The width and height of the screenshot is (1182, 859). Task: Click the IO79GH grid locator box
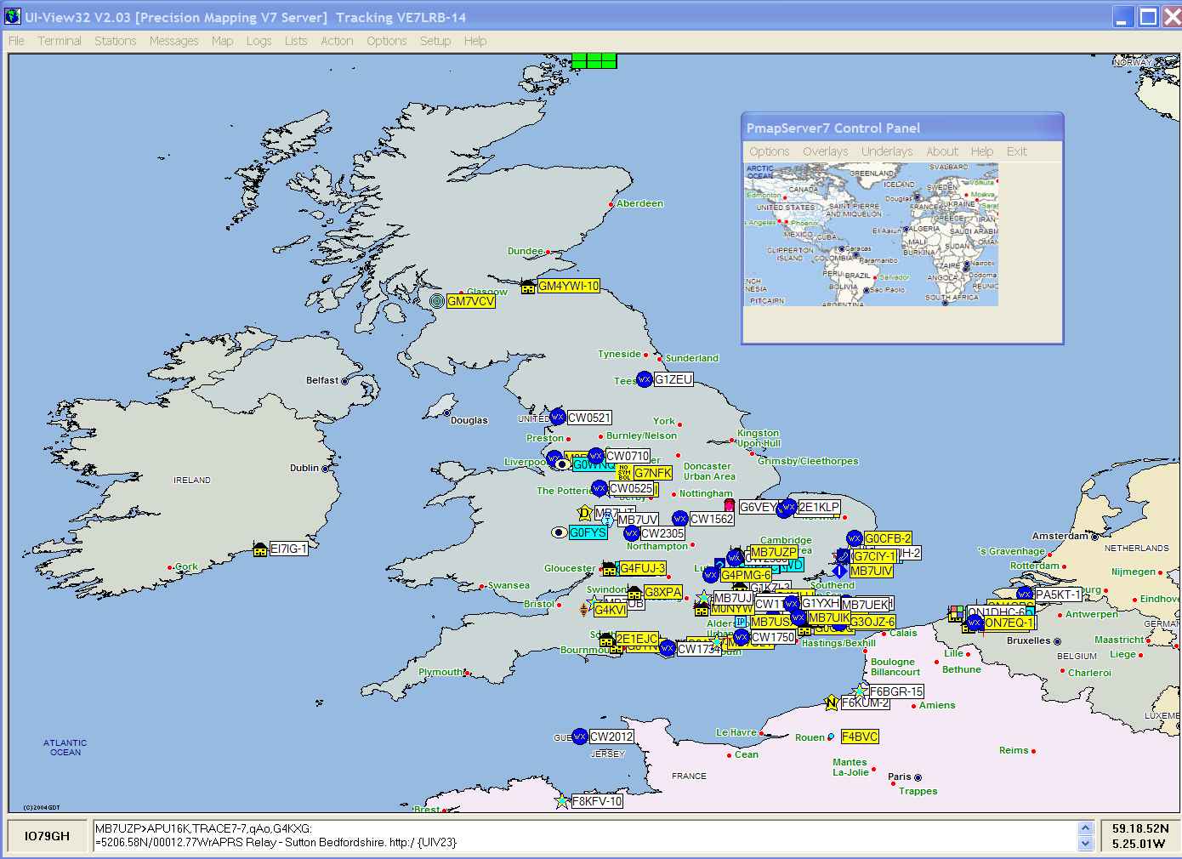(x=48, y=836)
